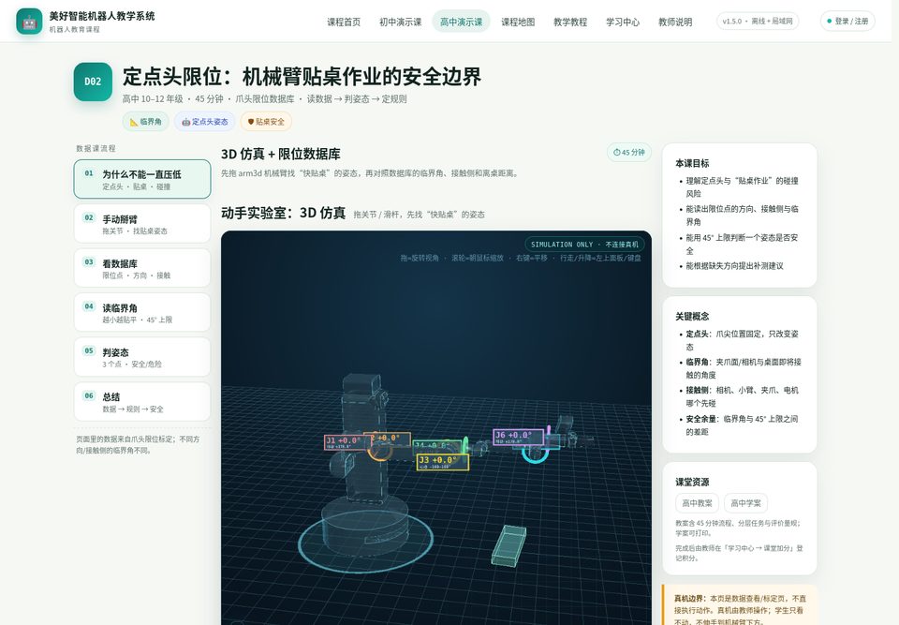
Task: Click the 数据课流程 sidebar label
Action: (x=96, y=148)
